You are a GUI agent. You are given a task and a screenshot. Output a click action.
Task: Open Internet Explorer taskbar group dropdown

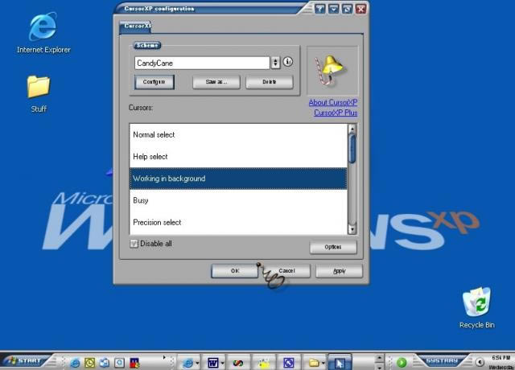coord(197,363)
